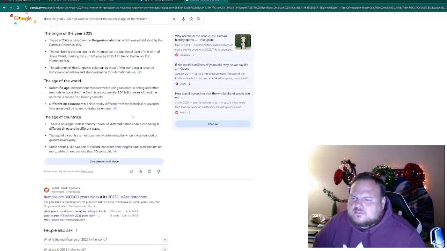Open More results from www.reddit.com

[x=65, y=220]
